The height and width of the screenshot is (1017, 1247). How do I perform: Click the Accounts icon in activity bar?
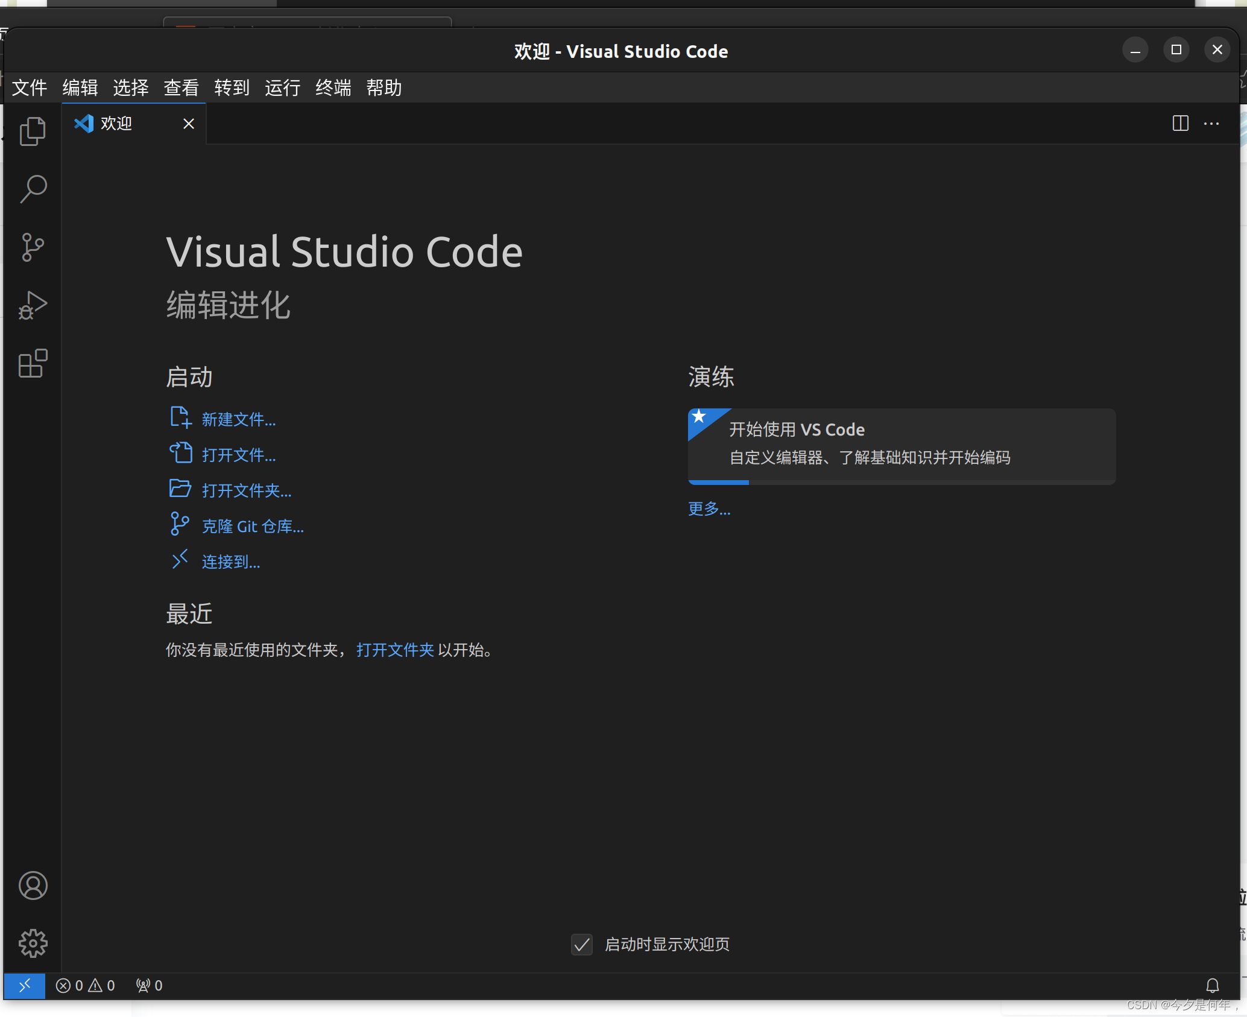pos(33,886)
